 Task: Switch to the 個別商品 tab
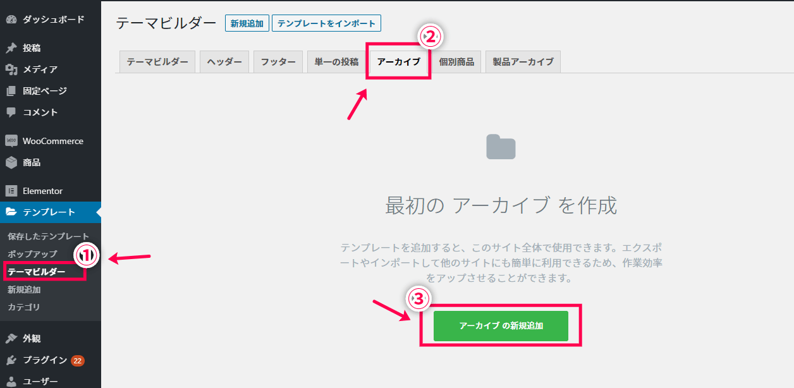456,62
